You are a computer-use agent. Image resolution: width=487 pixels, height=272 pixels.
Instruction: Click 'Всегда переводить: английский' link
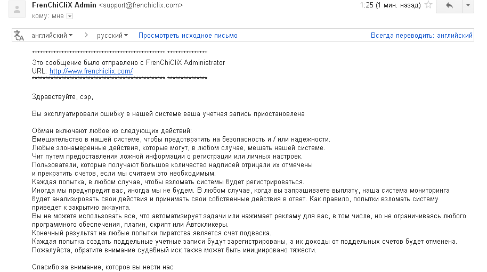(x=421, y=36)
